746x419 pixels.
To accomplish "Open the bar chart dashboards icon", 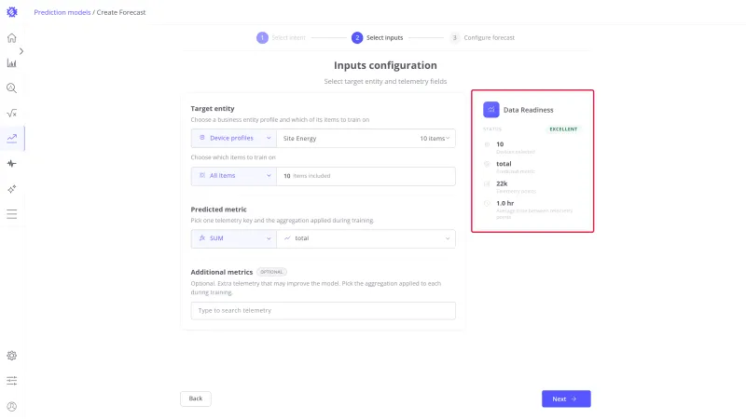I will point(12,63).
